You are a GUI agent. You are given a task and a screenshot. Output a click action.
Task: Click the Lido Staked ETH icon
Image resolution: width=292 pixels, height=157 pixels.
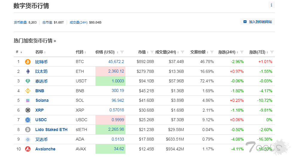pyautogui.click(x=28, y=130)
